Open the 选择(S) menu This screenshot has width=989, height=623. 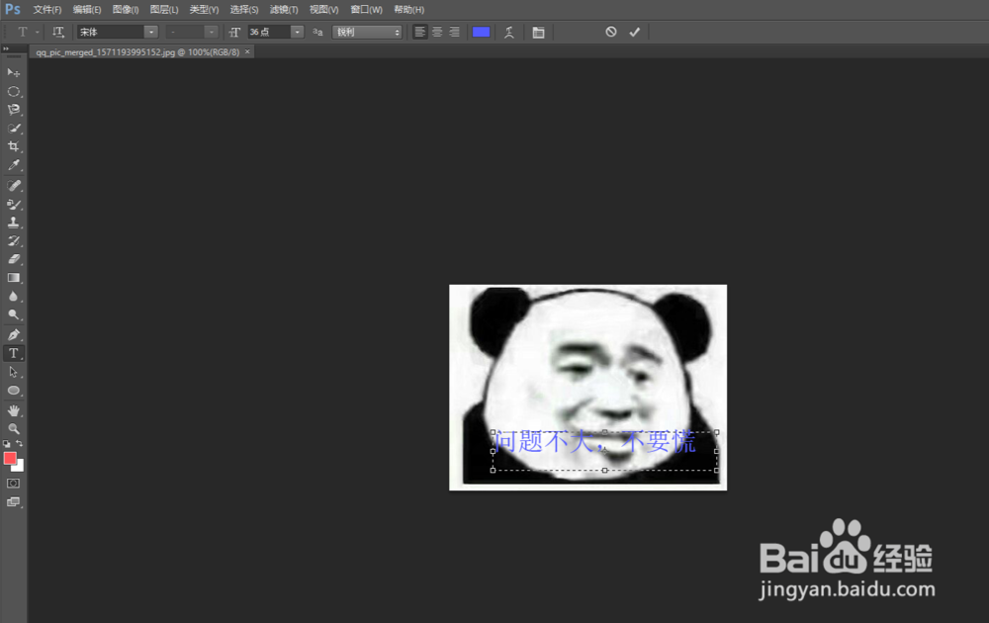[x=244, y=10]
